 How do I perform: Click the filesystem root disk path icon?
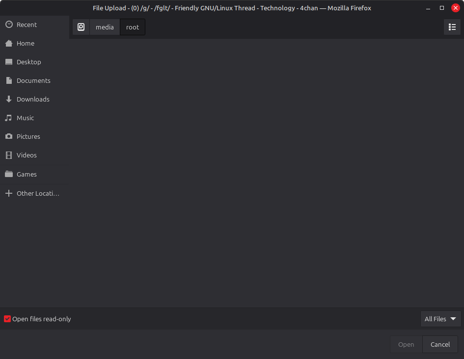pyautogui.click(x=81, y=27)
